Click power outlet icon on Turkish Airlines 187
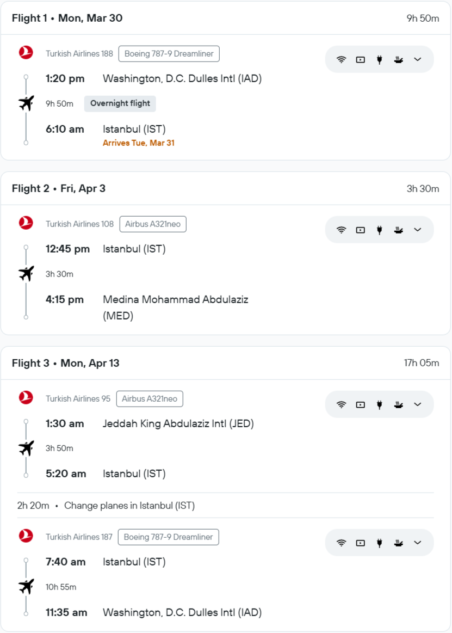452x633 pixels. [x=380, y=543]
